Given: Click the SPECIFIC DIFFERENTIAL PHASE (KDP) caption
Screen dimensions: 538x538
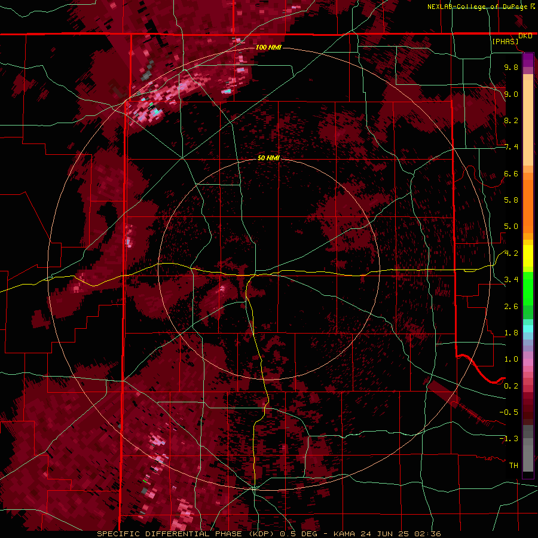Looking at the screenshot, I should [x=187, y=534].
